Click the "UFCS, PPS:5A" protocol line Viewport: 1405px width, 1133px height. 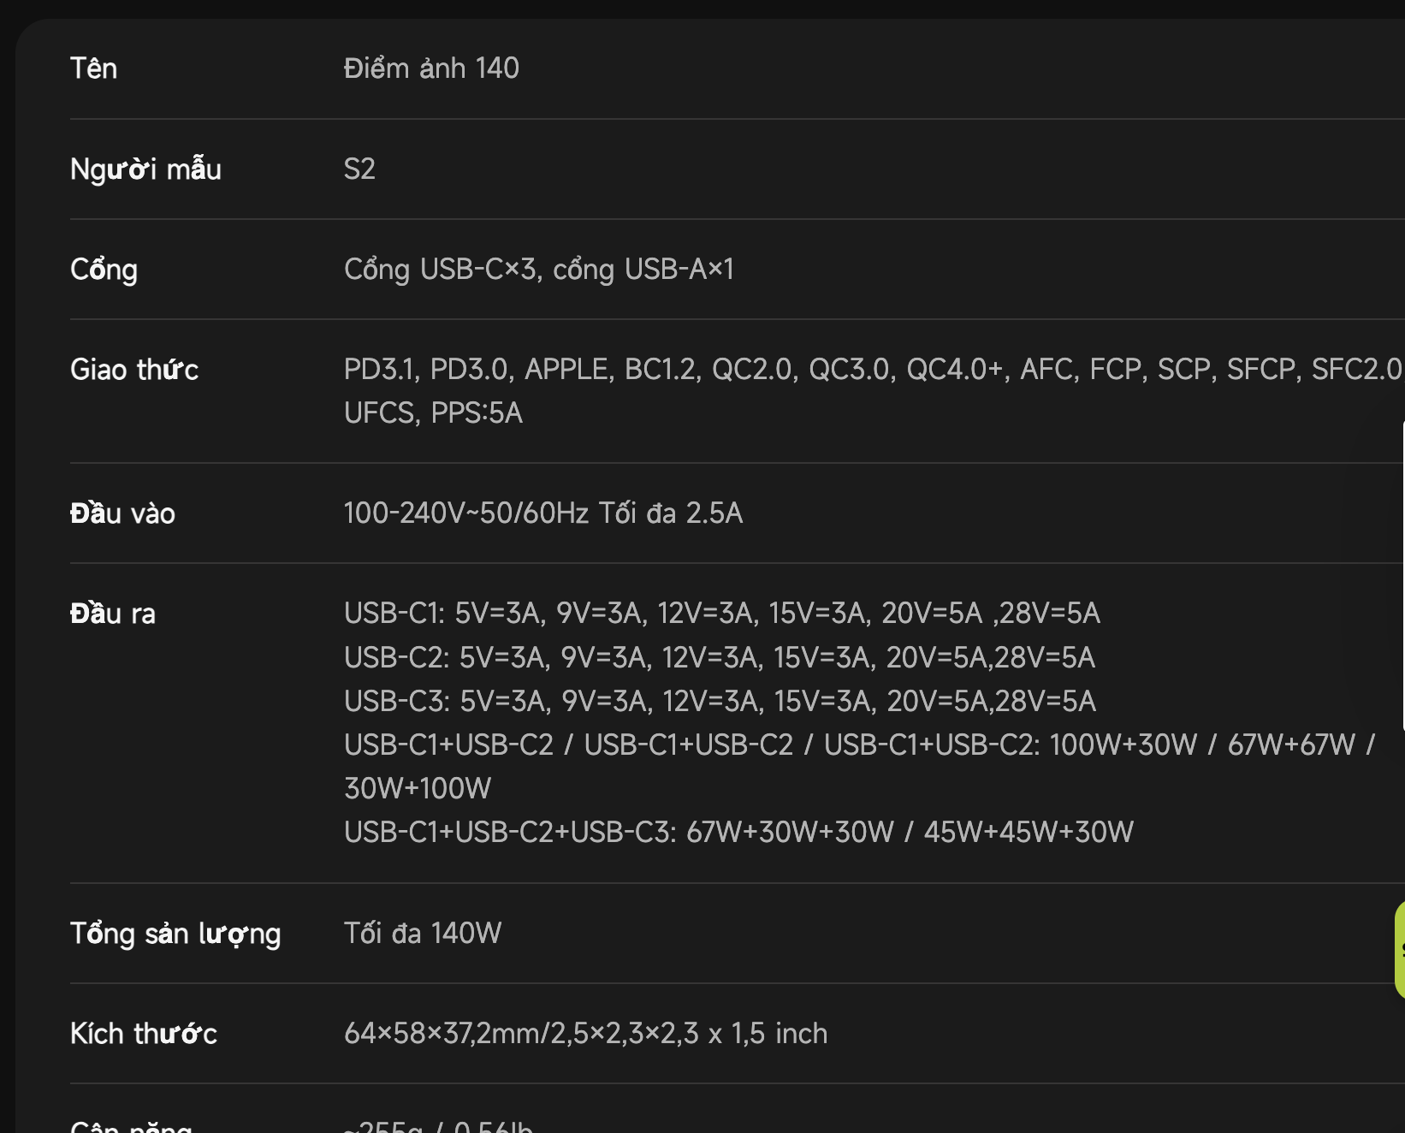click(x=433, y=413)
